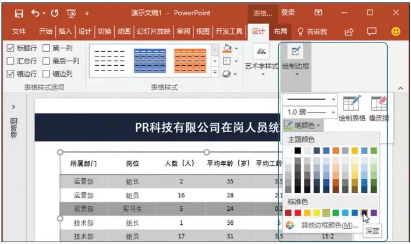
Task: Click the Borders icon
Action: click(226, 61)
